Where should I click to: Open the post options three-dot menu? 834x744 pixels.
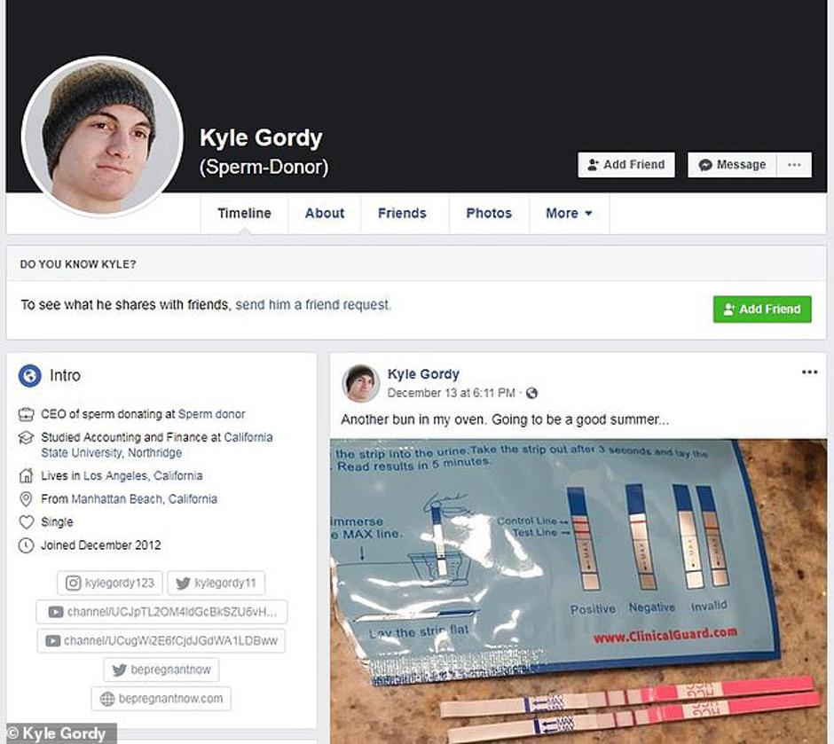809,372
